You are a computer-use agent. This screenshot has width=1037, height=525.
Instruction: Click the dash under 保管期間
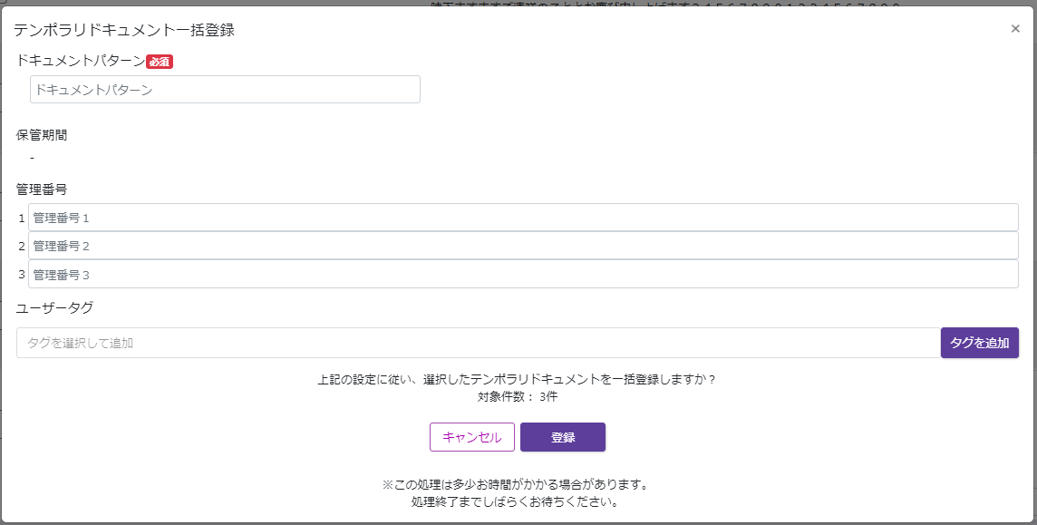click(x=33, y=156)
